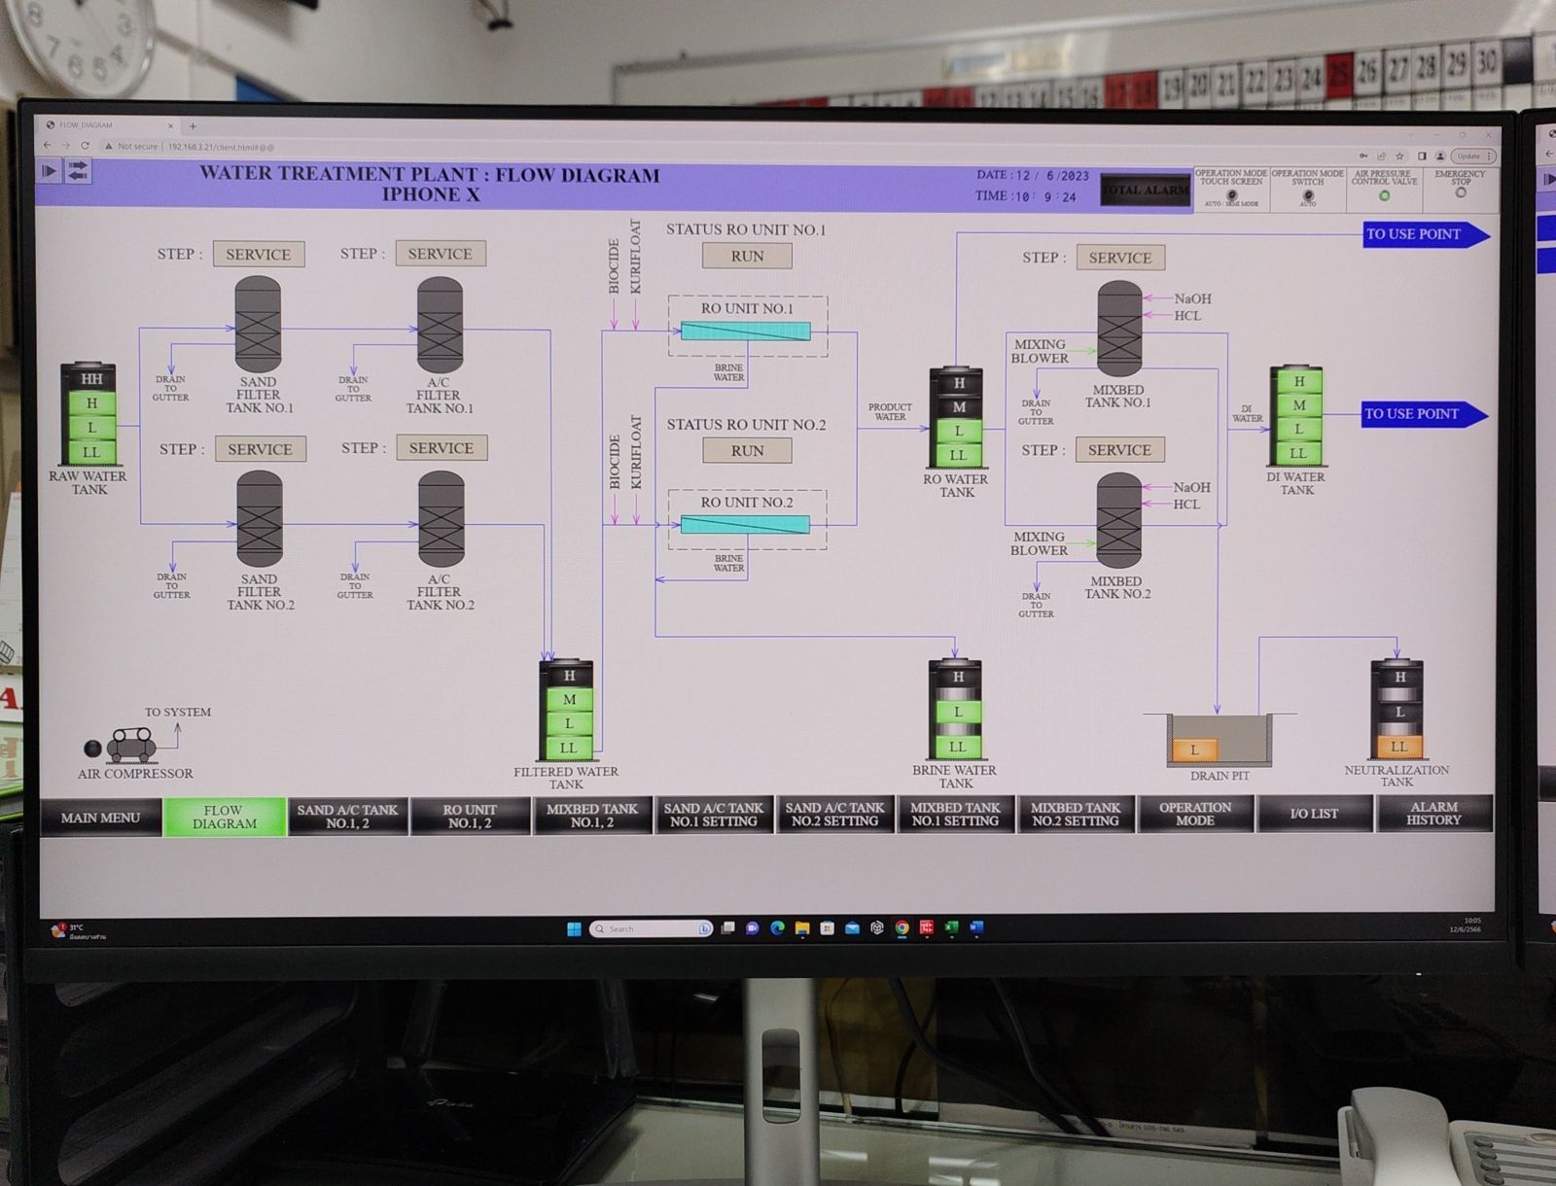Open Mixbed Tank No.2 Setting screen
The width and height of the screenshot is (1556, 1186).
[x=1076, y=815]
